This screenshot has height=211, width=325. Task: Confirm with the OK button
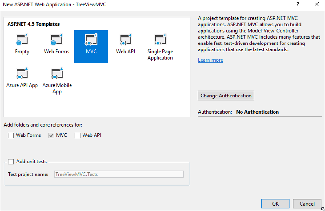pos(275,204)
